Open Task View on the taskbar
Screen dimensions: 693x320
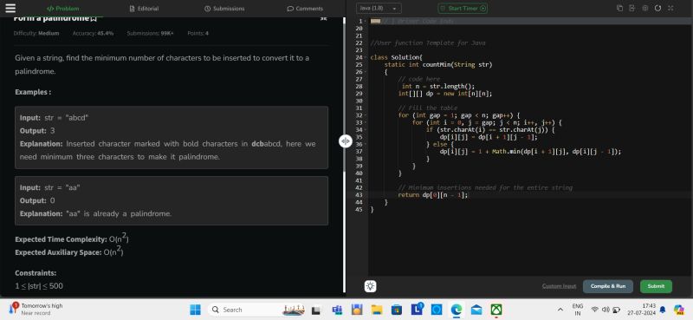(315, 310)
